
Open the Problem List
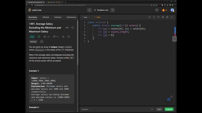click(101, 10)
